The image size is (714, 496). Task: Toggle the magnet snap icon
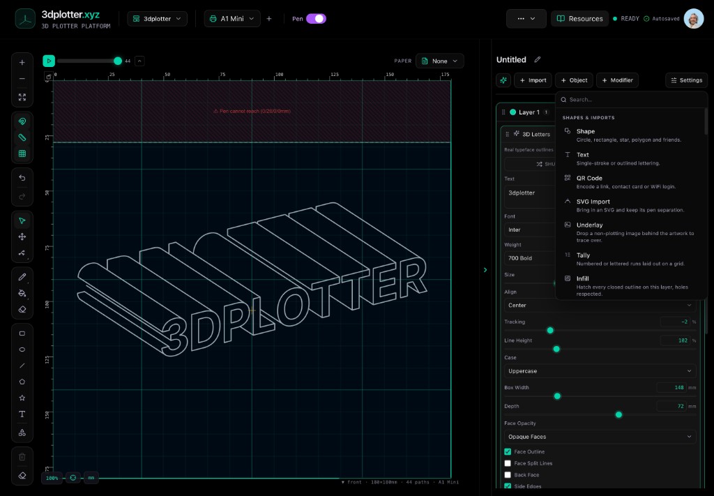22,121
